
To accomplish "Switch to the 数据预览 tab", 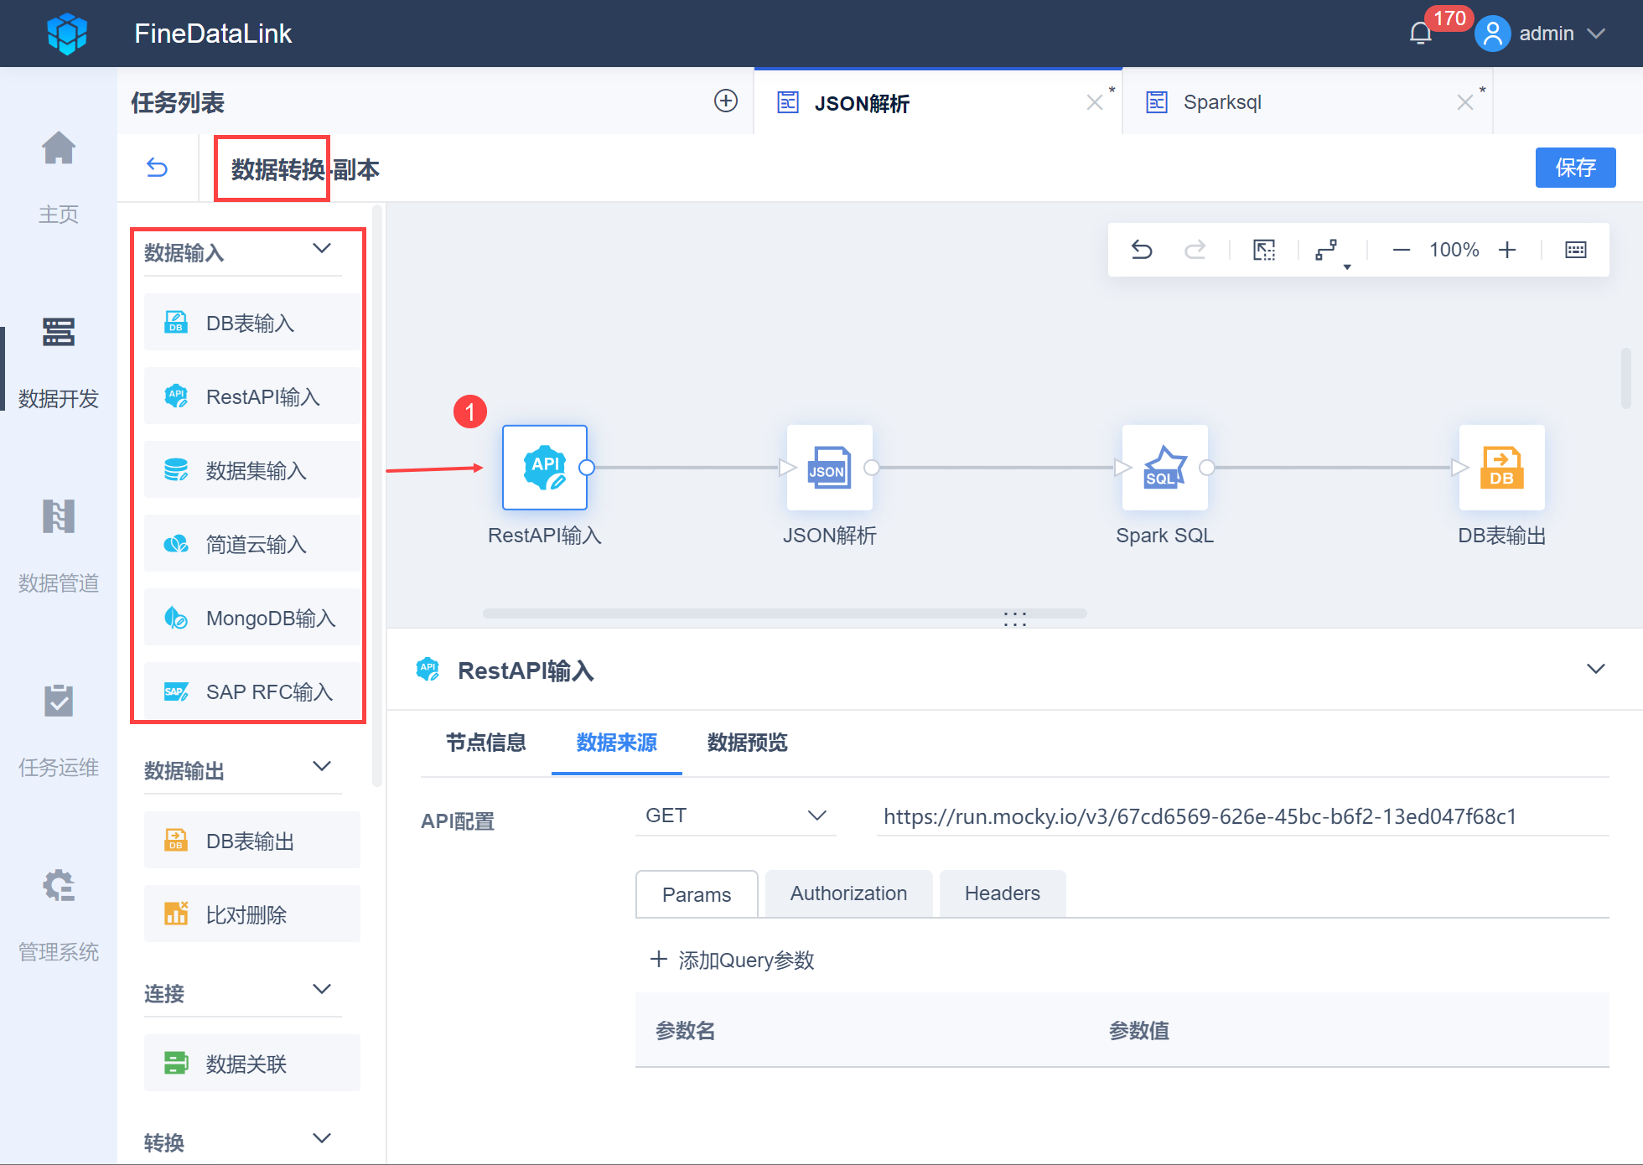I will (747, 743).
